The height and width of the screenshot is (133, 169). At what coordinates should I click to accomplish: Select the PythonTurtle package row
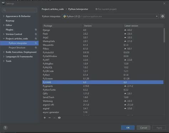[103, 90]
